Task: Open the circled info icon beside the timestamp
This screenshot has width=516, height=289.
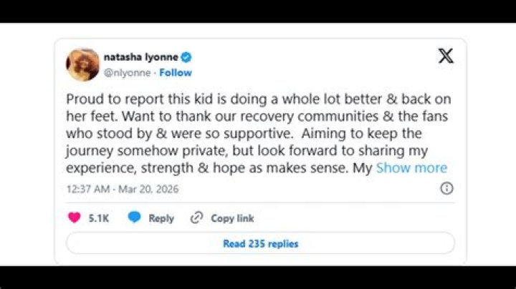Action: 446,189
